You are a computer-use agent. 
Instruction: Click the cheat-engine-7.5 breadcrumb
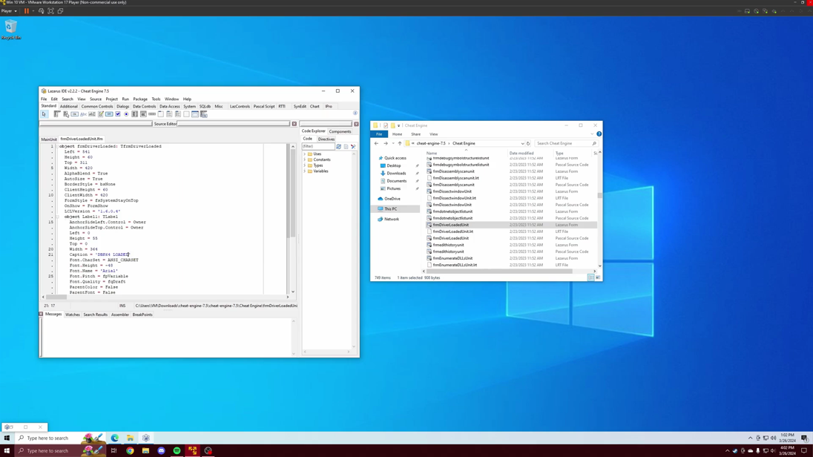[431, 144]
